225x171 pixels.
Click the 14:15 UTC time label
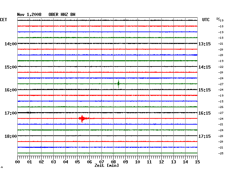coord(205,67)
